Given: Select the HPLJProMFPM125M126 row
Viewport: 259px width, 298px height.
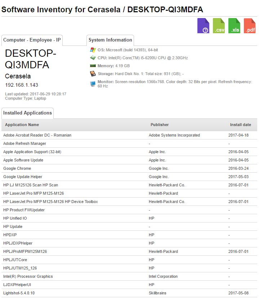Looking at the screenshot, I should pyautogui.click(x=129, y=251).
